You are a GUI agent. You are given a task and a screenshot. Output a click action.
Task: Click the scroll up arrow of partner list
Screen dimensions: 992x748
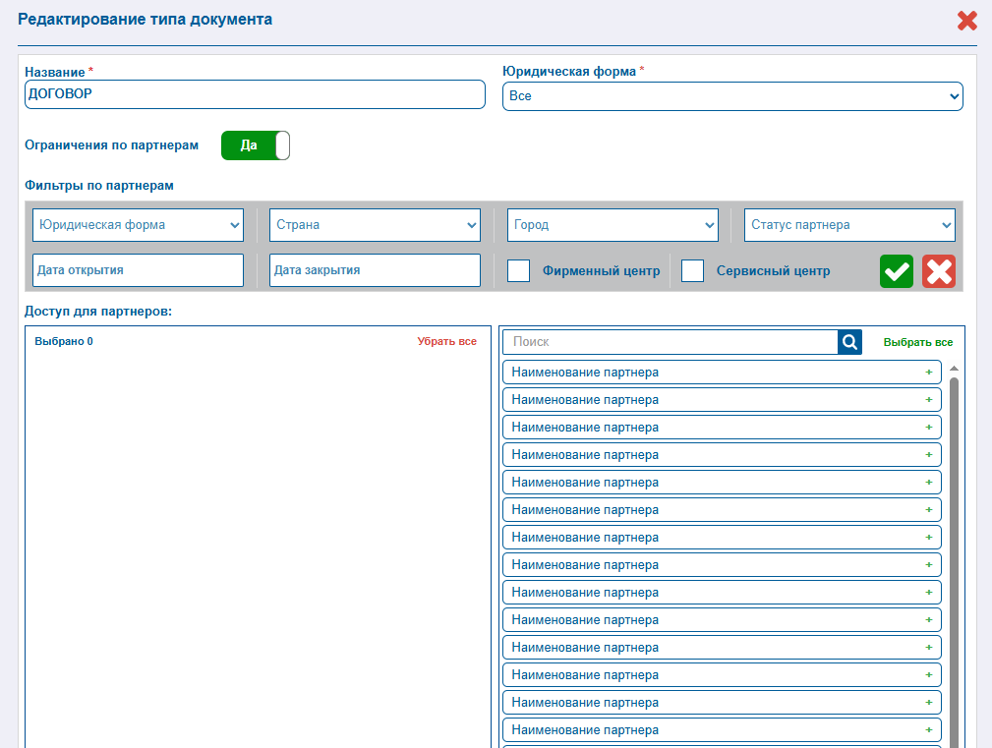click(x=954, y=368)
